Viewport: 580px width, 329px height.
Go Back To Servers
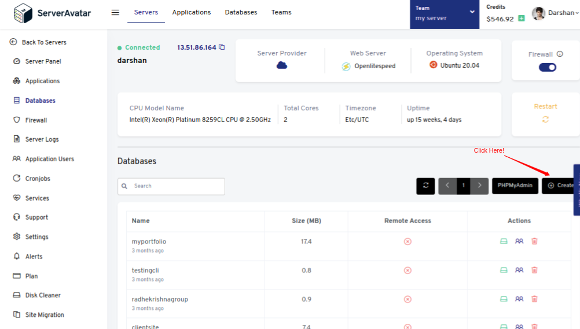(38, 42)
